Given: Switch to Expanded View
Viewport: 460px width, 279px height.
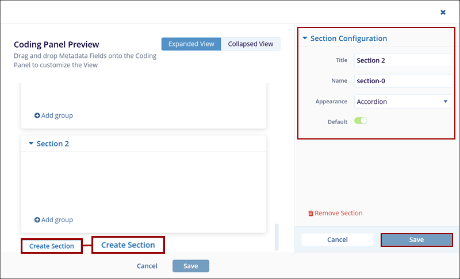Looking at the screenshot, I should [191, 44].
